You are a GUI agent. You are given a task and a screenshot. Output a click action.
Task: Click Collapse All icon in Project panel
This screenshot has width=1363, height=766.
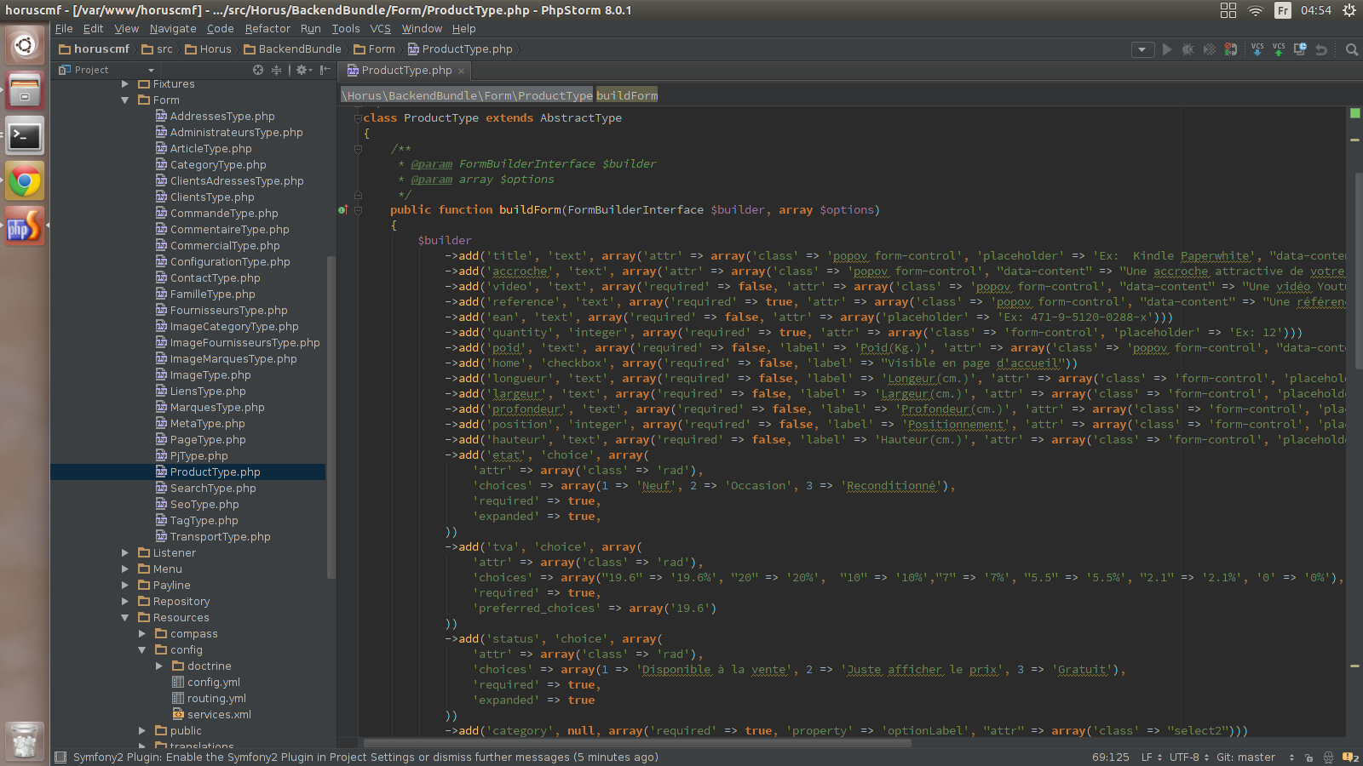click(276, 70)
